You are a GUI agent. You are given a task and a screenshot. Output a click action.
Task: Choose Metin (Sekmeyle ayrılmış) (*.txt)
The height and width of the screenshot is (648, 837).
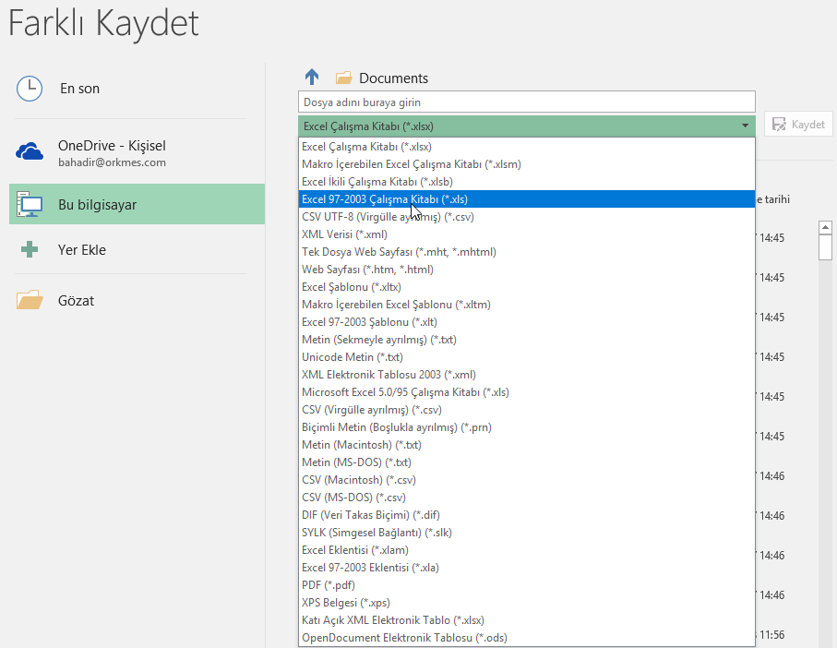(527, 340)
